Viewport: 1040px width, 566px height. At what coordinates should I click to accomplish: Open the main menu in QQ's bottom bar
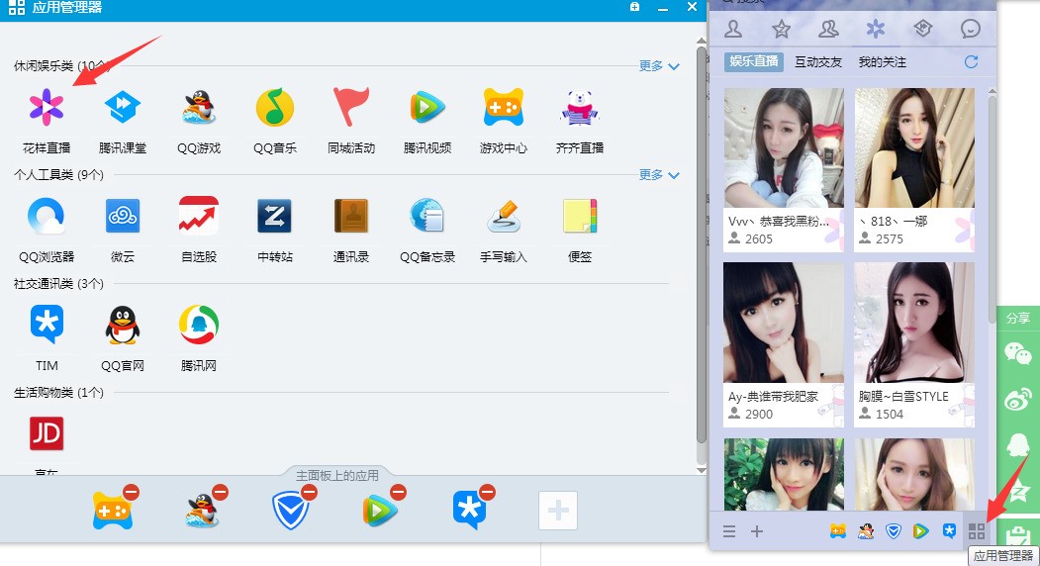pos(729,531)
